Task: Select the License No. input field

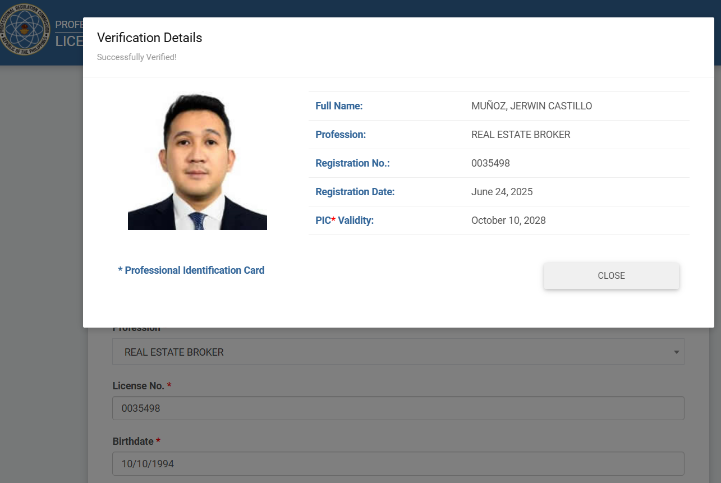Action: 398,408
